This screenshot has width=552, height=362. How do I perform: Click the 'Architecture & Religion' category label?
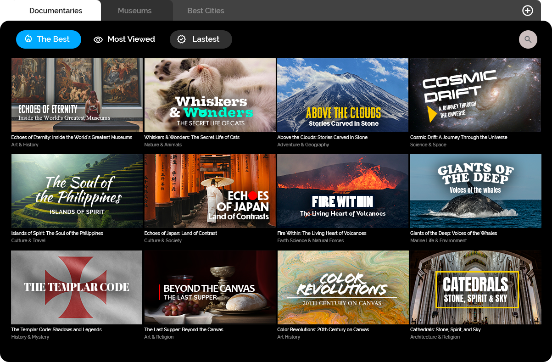tap(435, 337)
